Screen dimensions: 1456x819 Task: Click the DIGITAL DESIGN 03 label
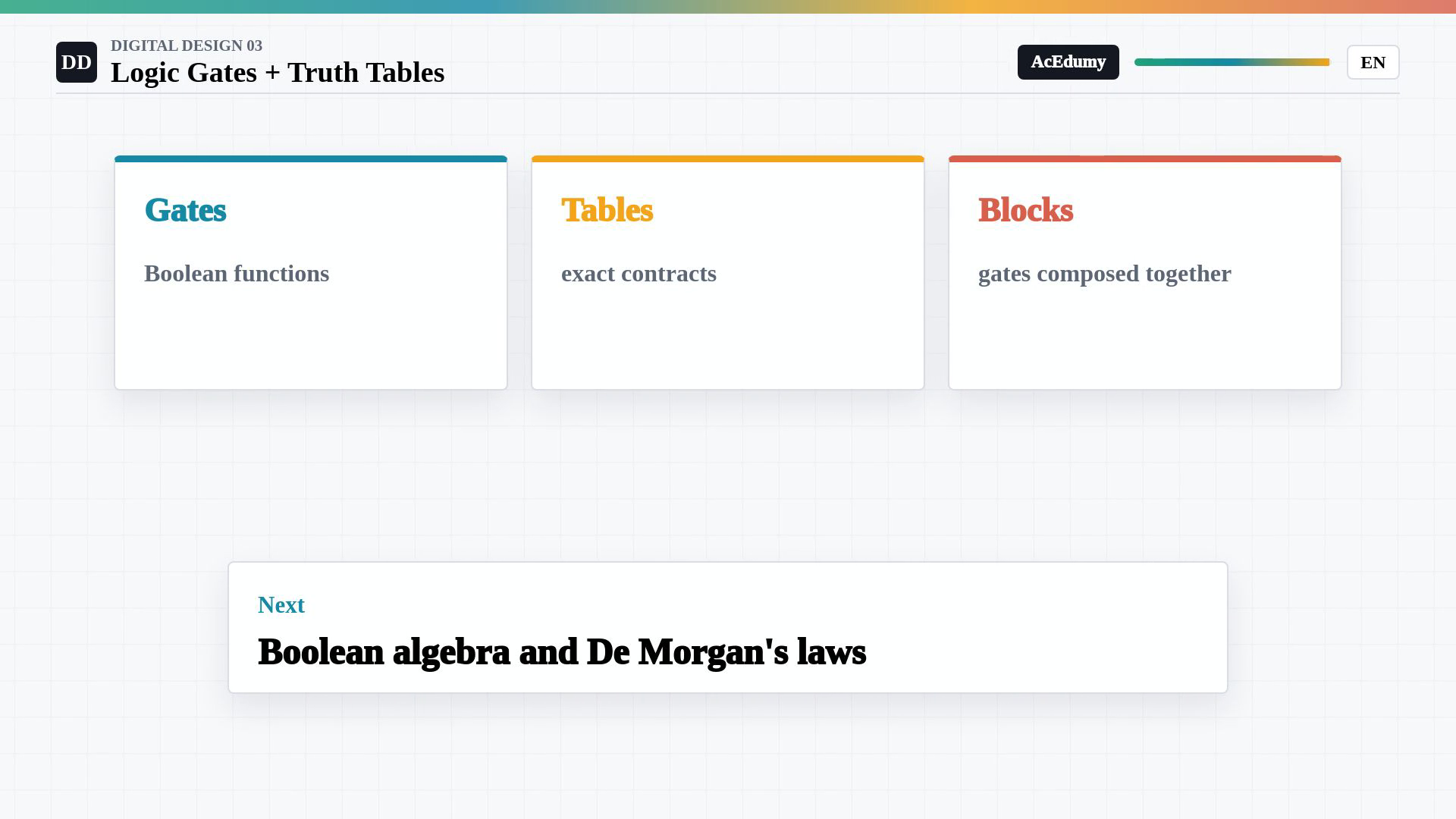tap(187, 45)
